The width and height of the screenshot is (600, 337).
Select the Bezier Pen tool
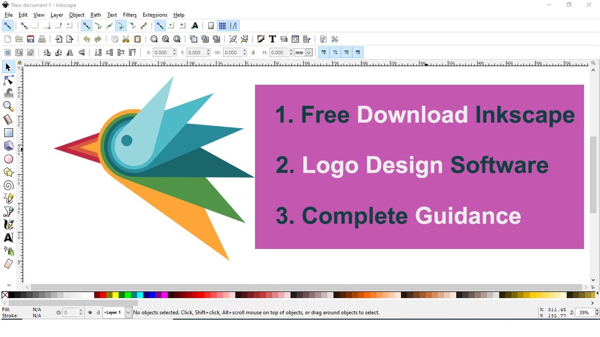click(x=8, y=212)
